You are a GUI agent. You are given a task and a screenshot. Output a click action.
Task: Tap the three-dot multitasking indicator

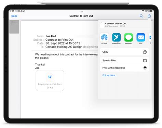[x=81, y=11]
